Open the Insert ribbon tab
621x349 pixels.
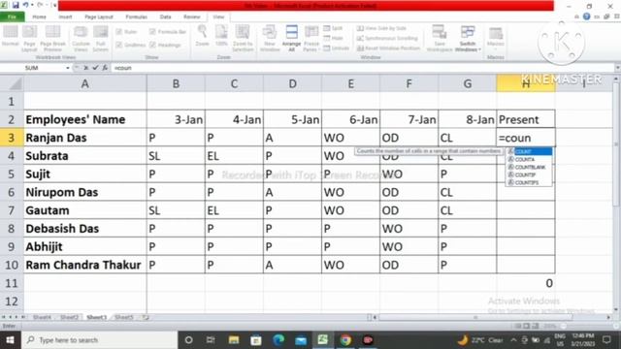coord(65,16)
